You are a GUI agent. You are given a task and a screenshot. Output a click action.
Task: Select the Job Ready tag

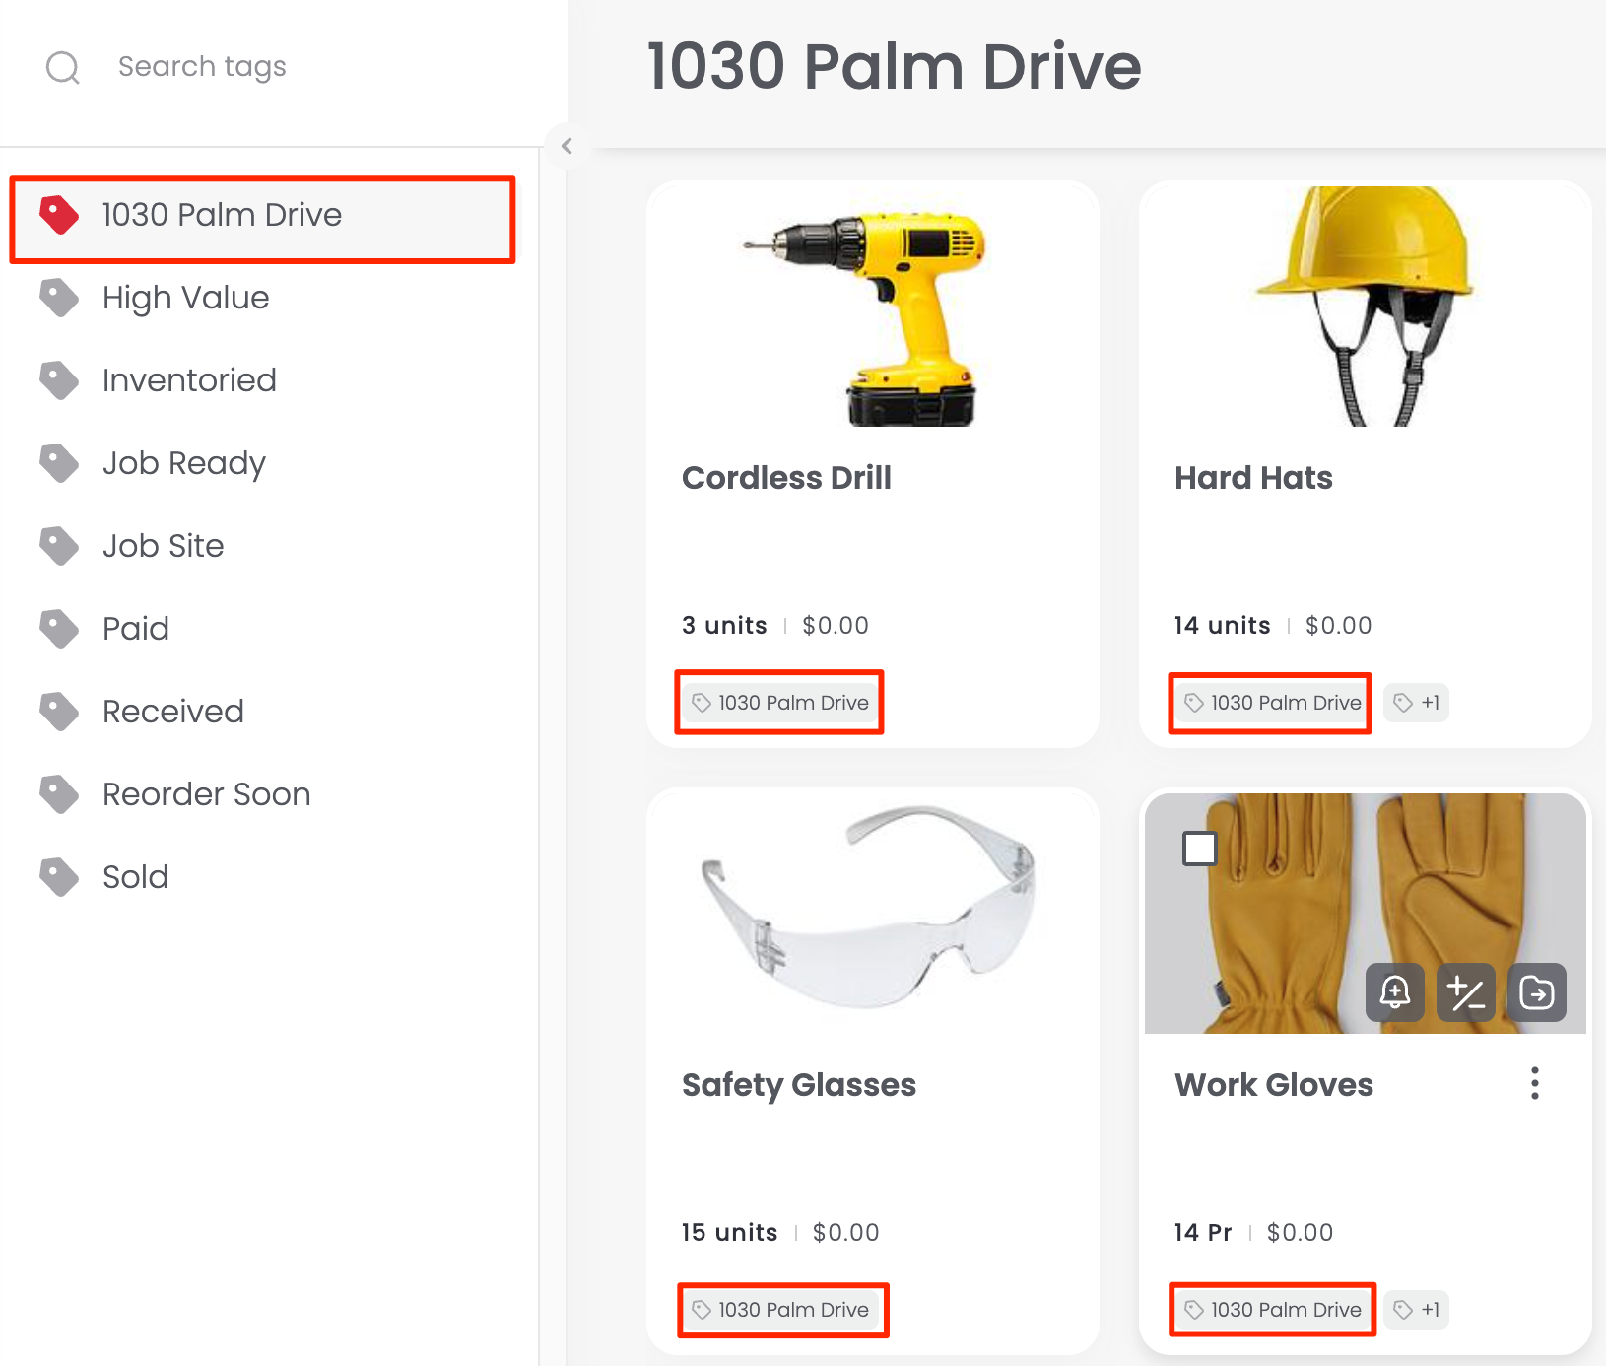coord(183,463)
